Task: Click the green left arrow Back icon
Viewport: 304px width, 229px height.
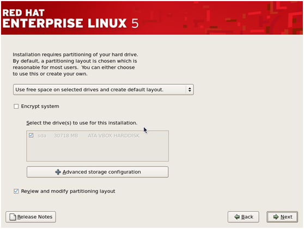Action: [237, 217]
